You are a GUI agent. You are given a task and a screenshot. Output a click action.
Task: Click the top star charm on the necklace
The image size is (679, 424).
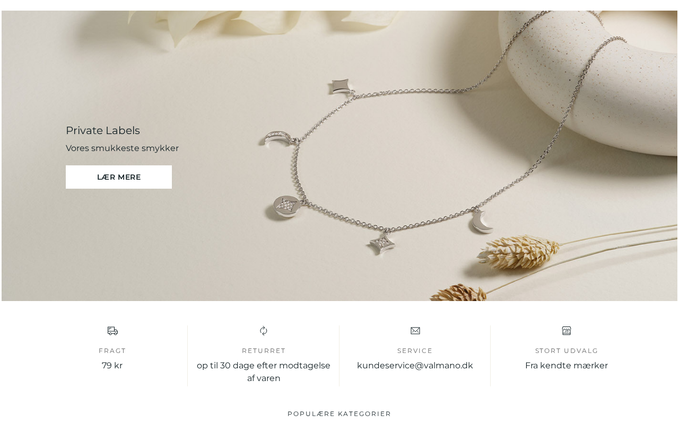339,86
